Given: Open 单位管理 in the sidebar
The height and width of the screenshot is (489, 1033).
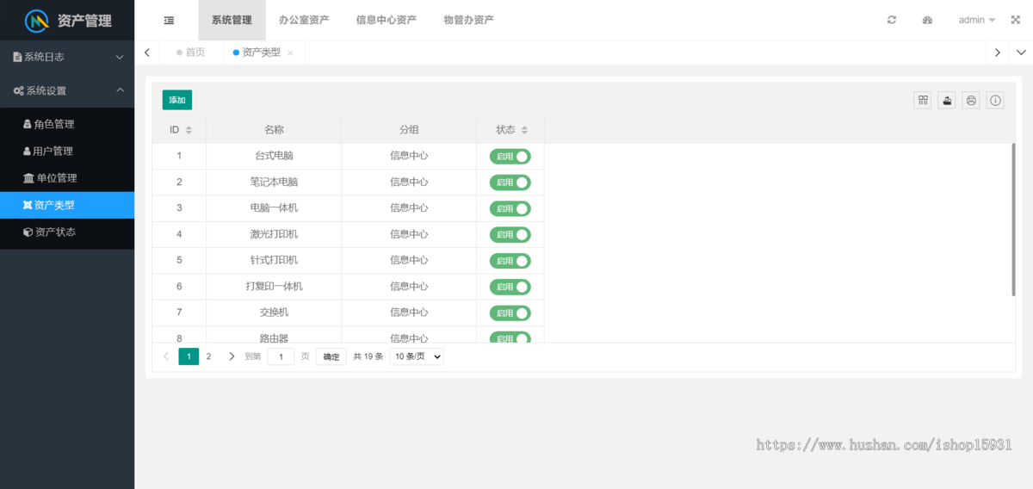Looking at the screenshot, I should coord(67,178).
